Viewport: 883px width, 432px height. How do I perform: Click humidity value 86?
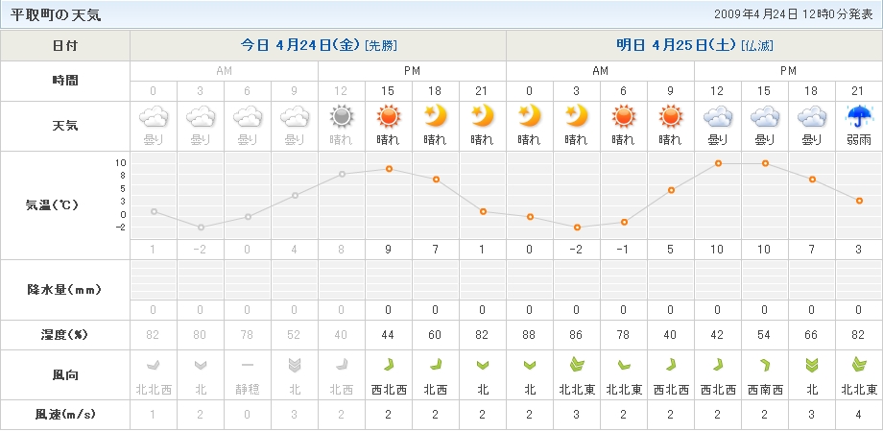tap(577, 335)
